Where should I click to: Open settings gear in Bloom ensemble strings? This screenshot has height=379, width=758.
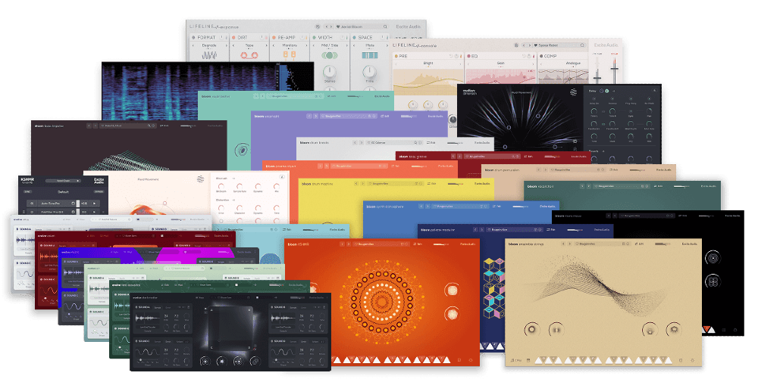coord(692,360)
